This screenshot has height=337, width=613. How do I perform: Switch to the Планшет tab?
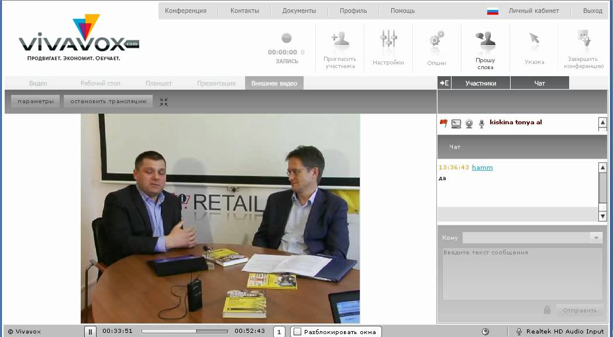pos(159,83)
